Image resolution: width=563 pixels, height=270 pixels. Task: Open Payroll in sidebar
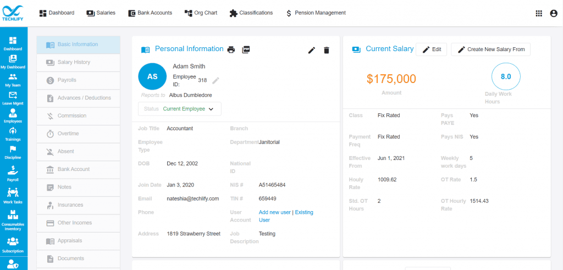13,173
